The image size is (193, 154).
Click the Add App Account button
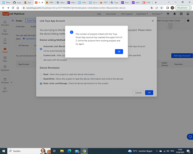[182, 56]
